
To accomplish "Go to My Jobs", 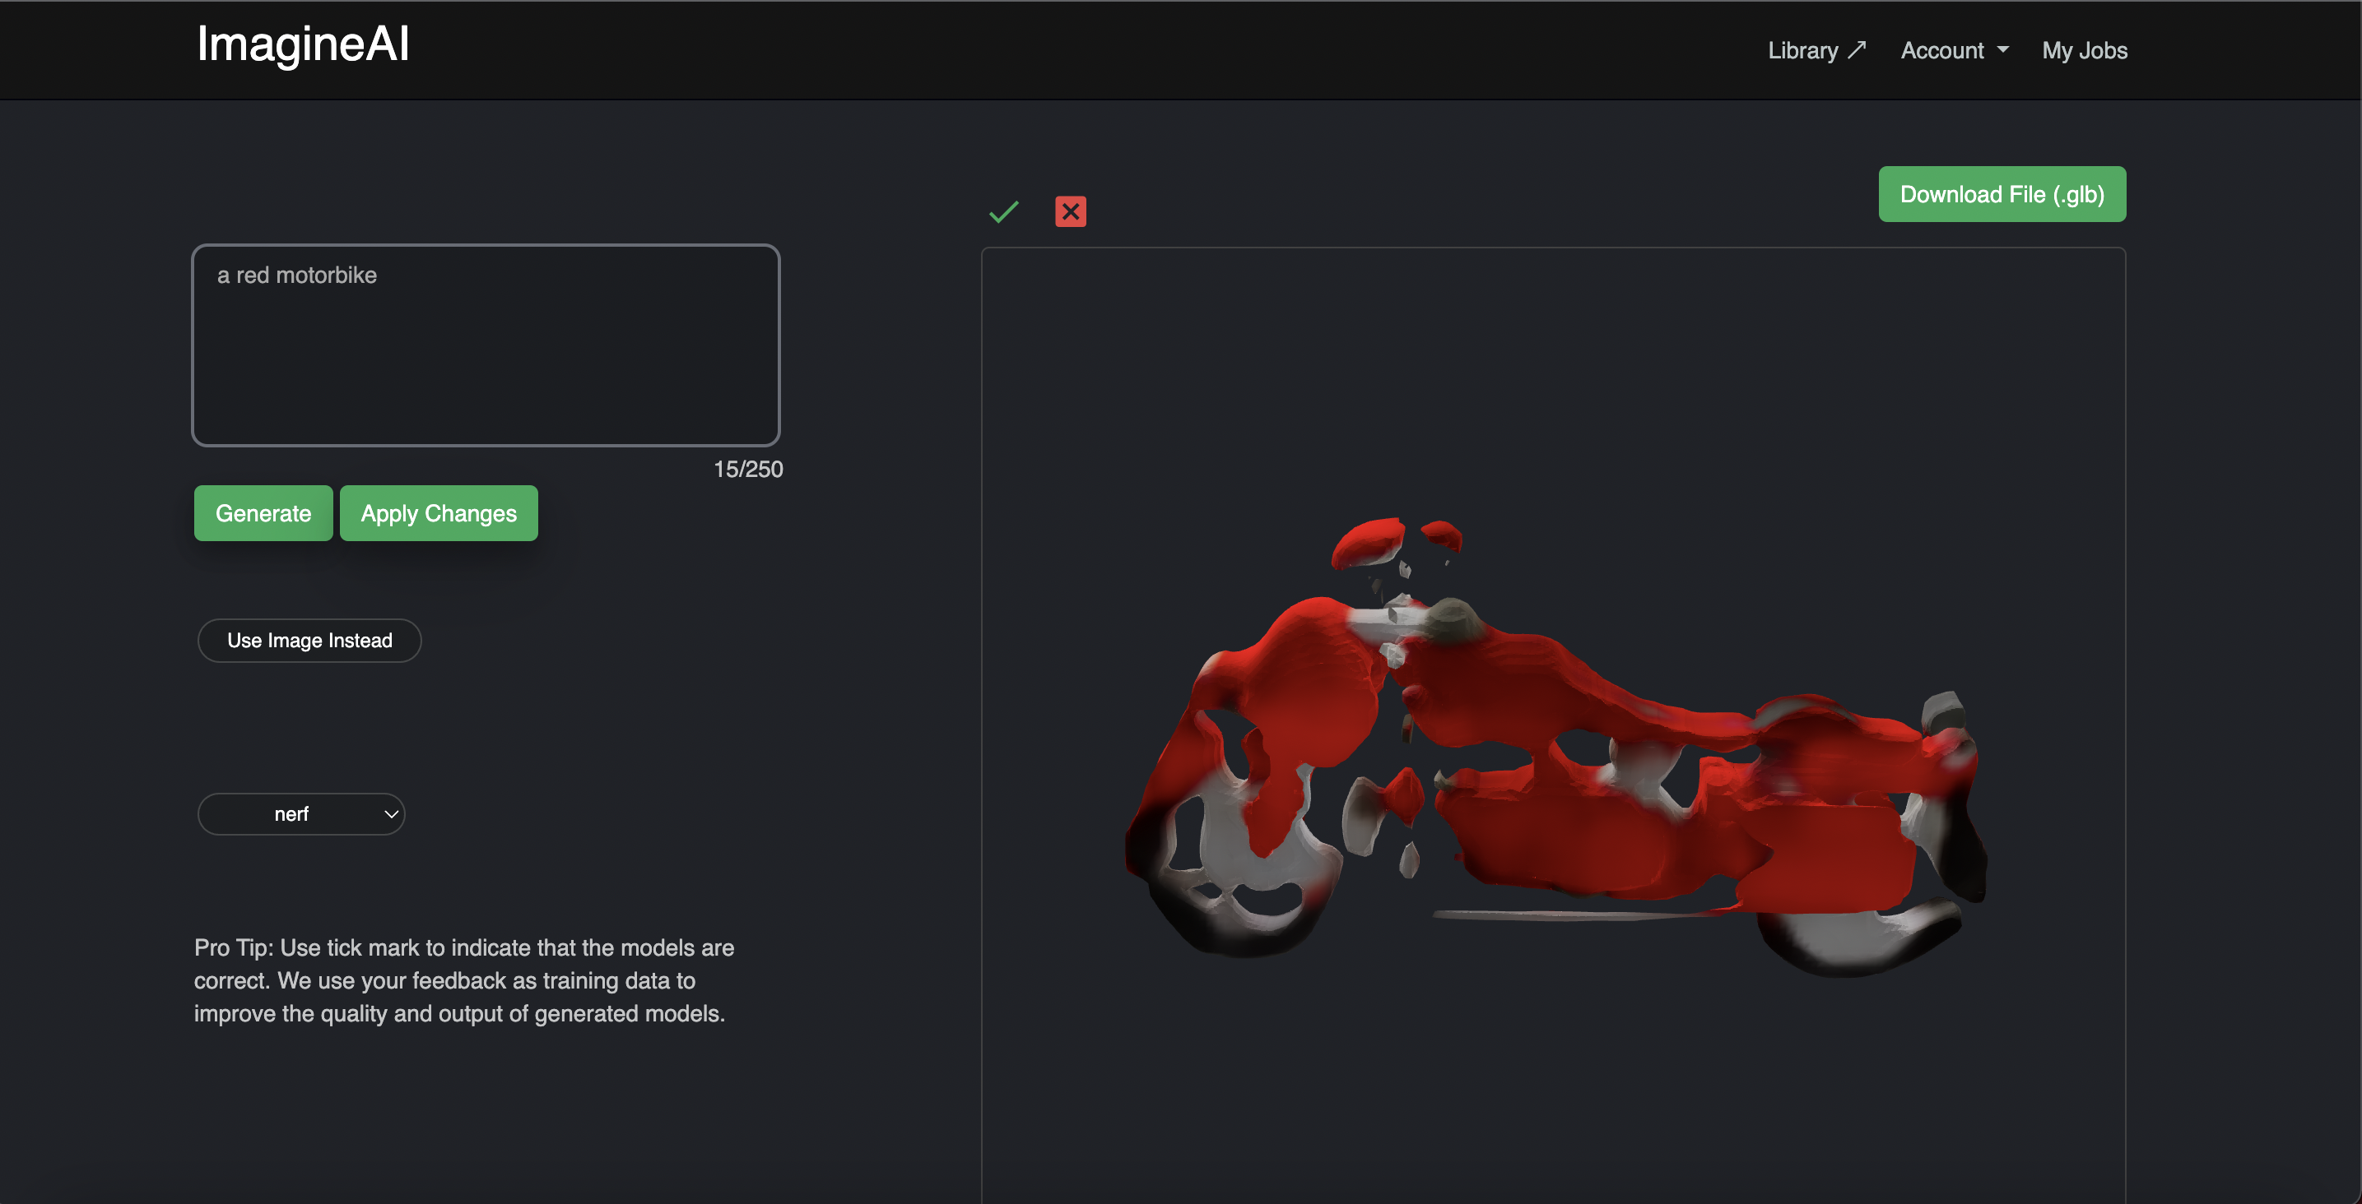I will tap(2084, 50).
